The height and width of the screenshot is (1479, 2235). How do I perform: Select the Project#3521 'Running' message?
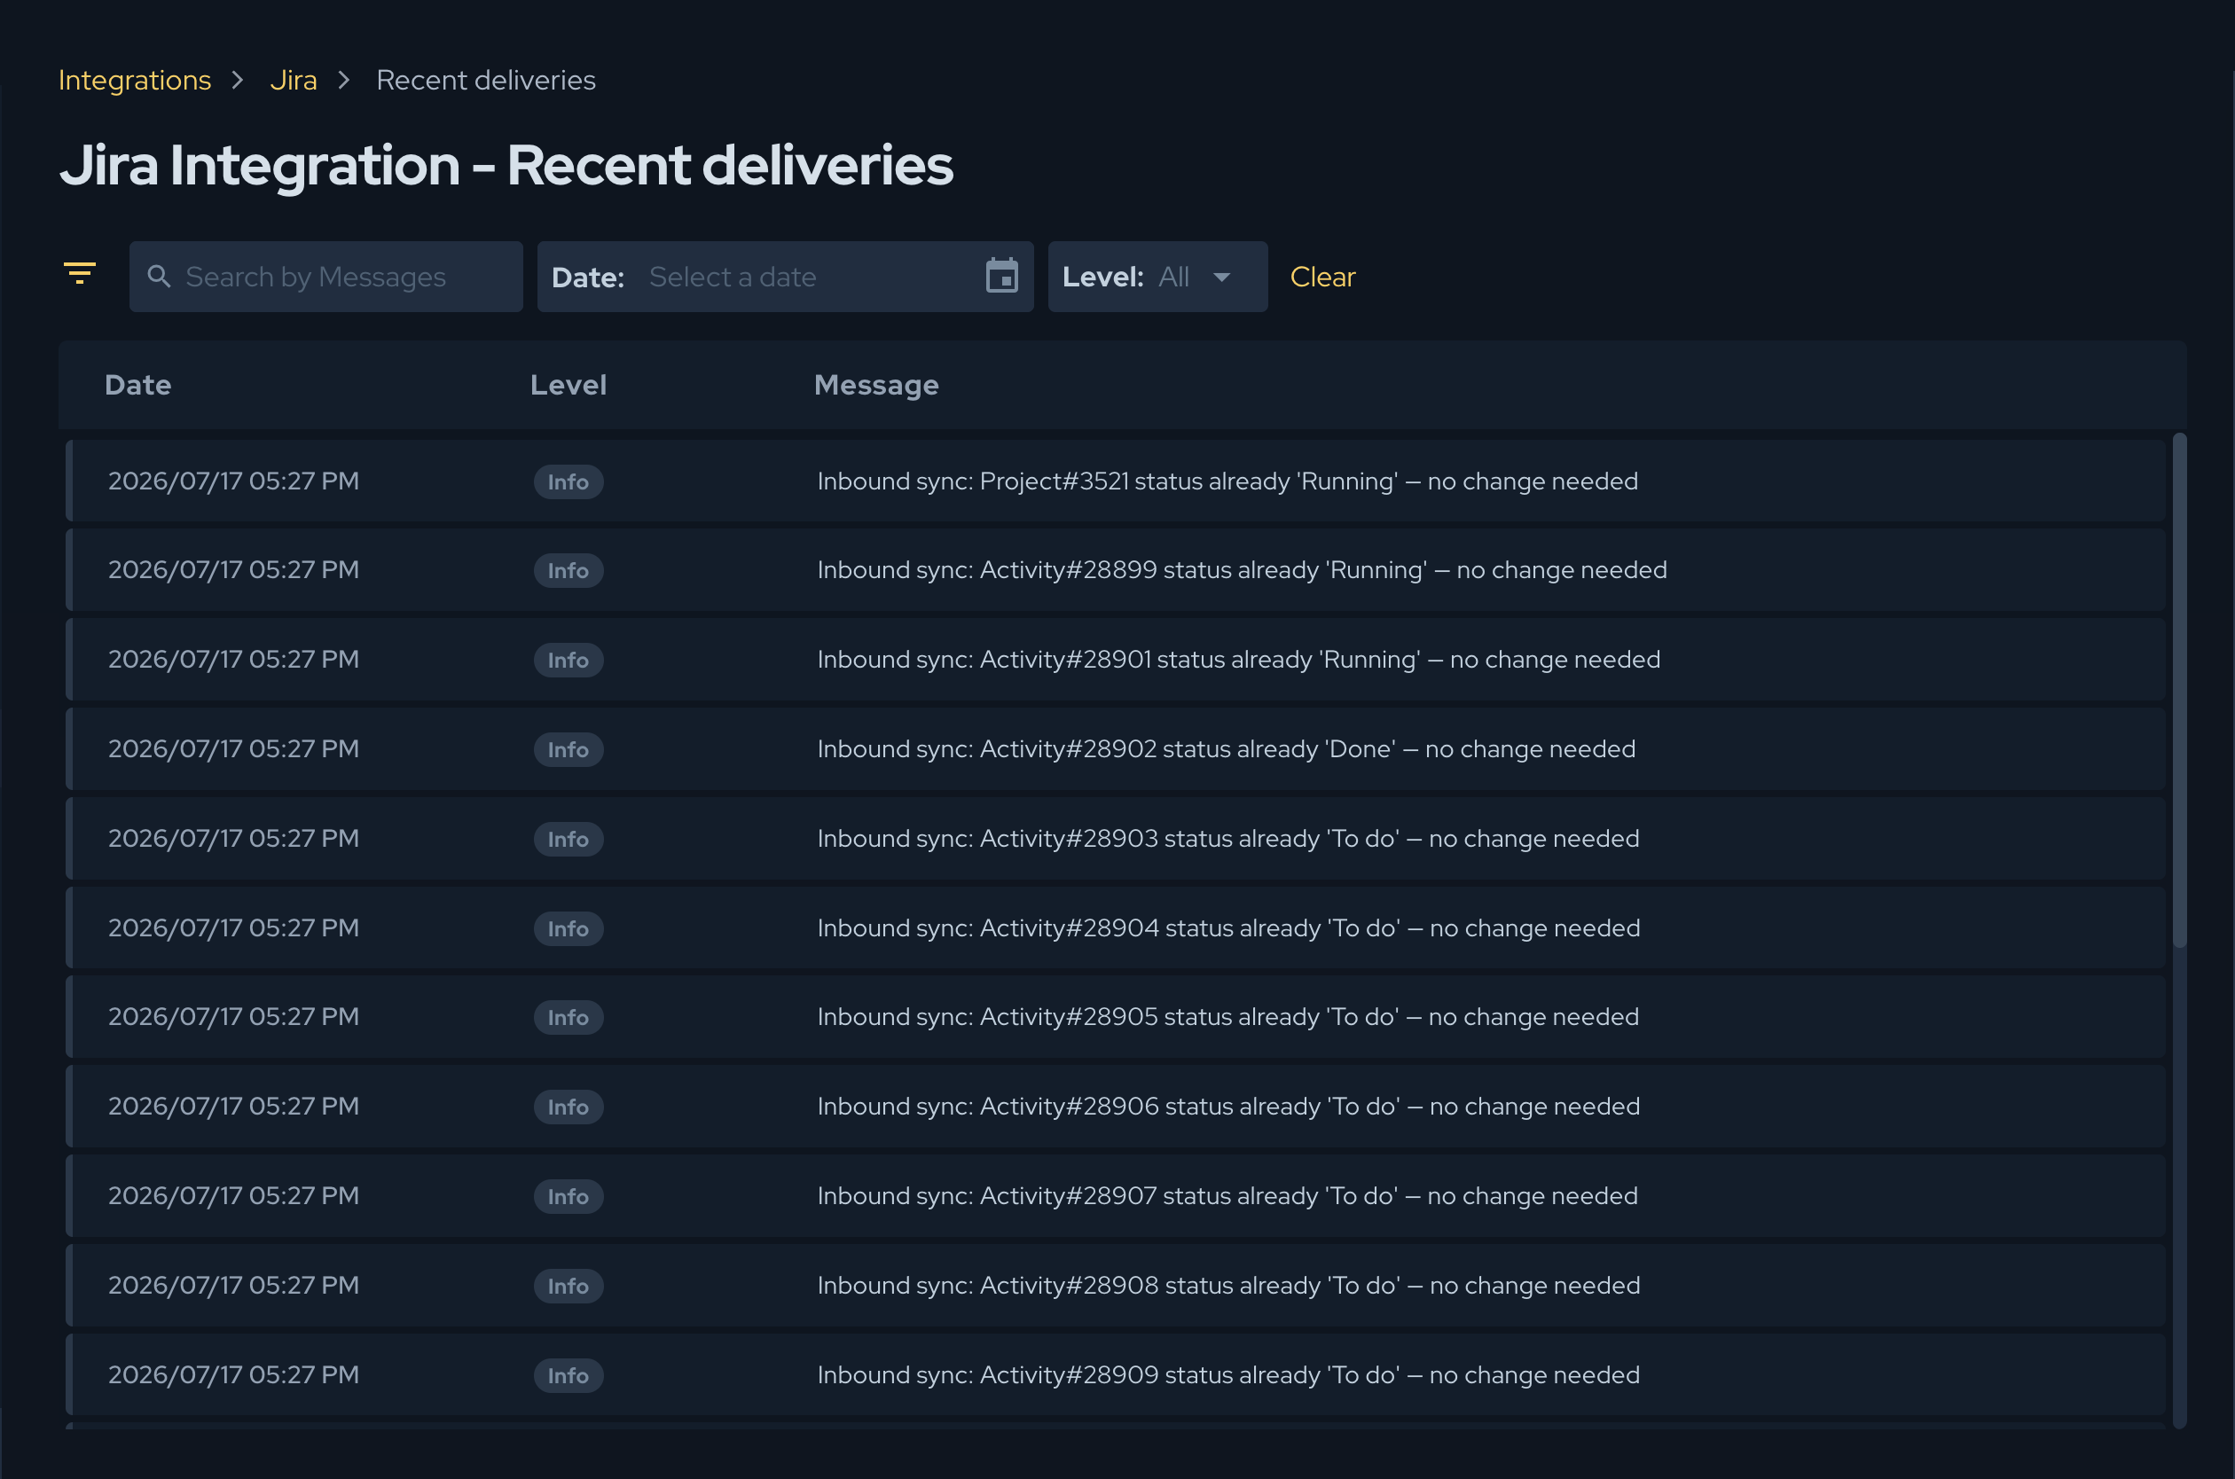1227,481
